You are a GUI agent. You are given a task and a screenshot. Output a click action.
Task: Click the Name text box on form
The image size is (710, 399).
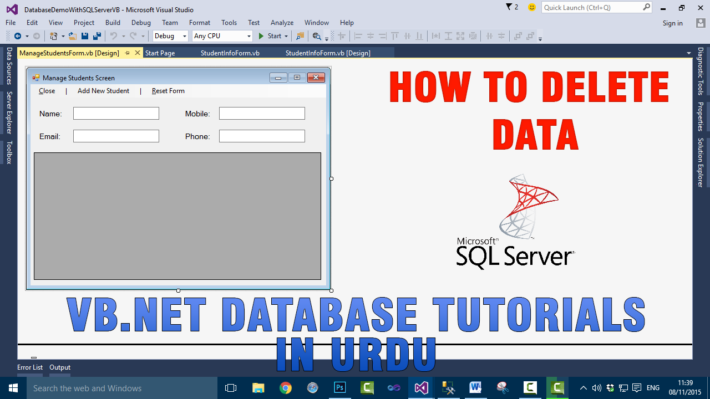(x=116, y=114)
